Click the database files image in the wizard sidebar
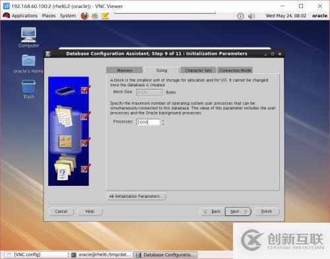 (65, 116)
